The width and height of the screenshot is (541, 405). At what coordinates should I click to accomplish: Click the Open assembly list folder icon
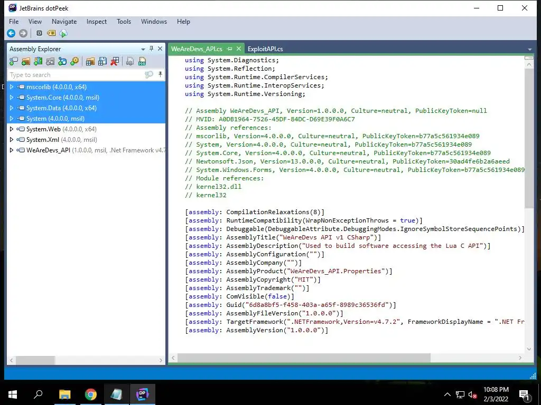tap(90, 61)
